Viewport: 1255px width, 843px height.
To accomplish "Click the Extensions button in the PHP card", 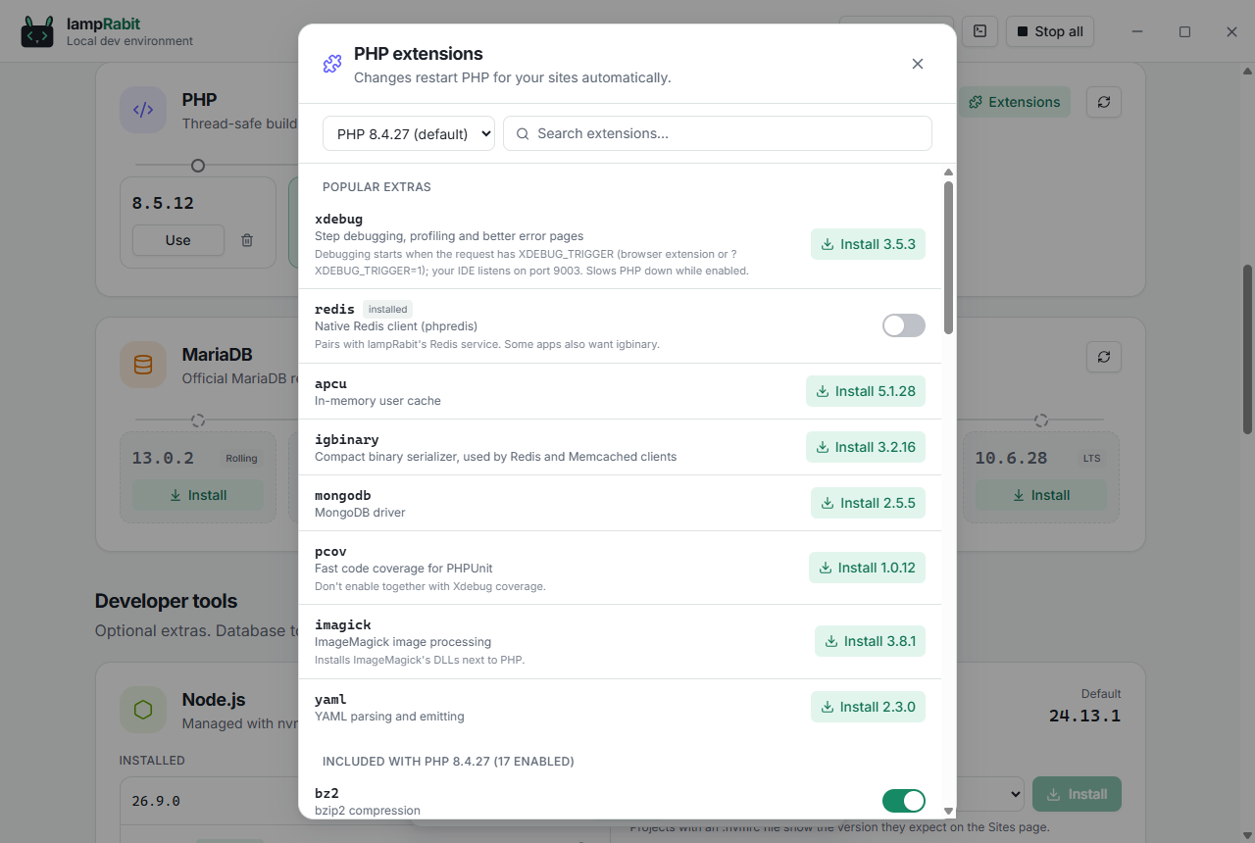I will [1015, 102].
